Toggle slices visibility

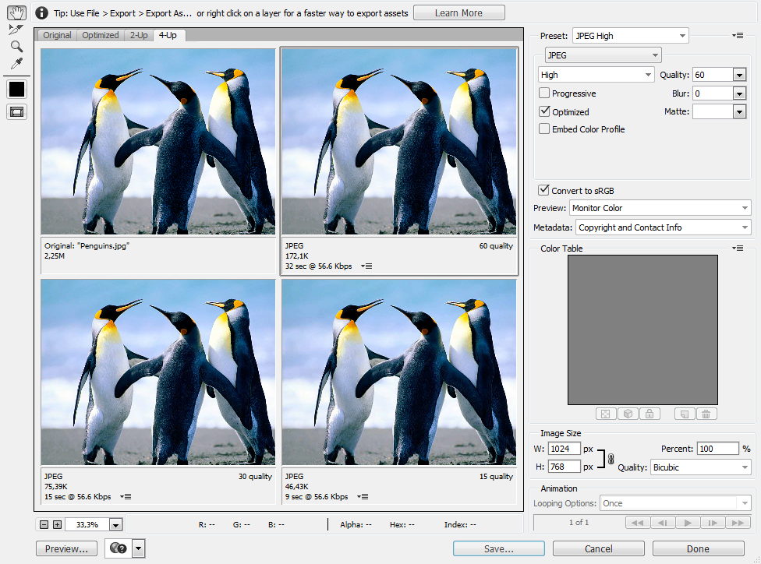coord(16,110)
